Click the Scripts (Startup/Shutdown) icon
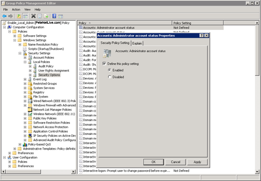 [25, 49]
